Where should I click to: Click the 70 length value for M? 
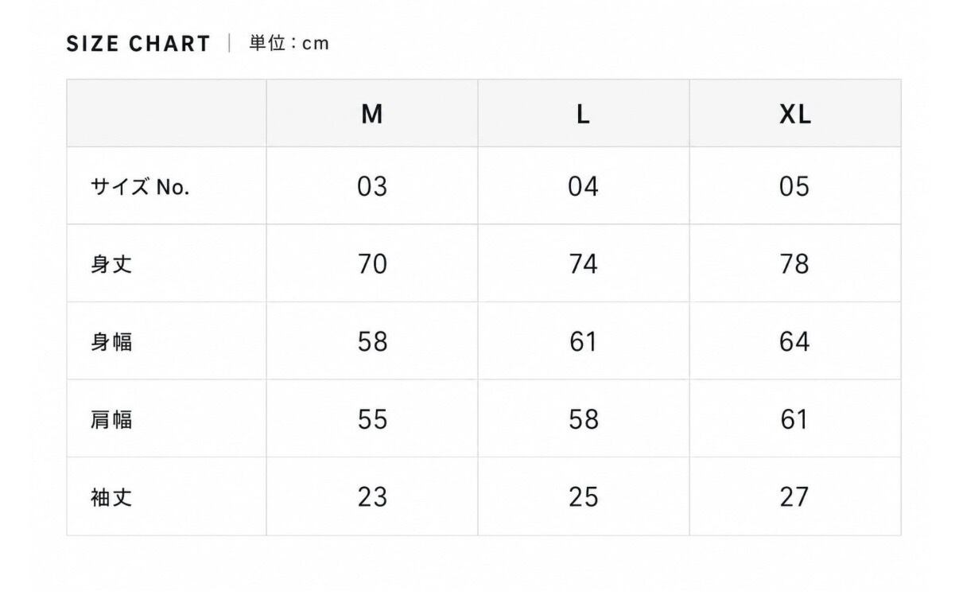(372, 263)
